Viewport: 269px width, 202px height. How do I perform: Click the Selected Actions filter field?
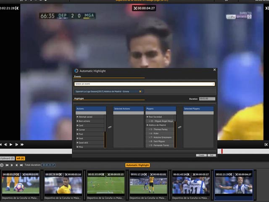point(129,113)
